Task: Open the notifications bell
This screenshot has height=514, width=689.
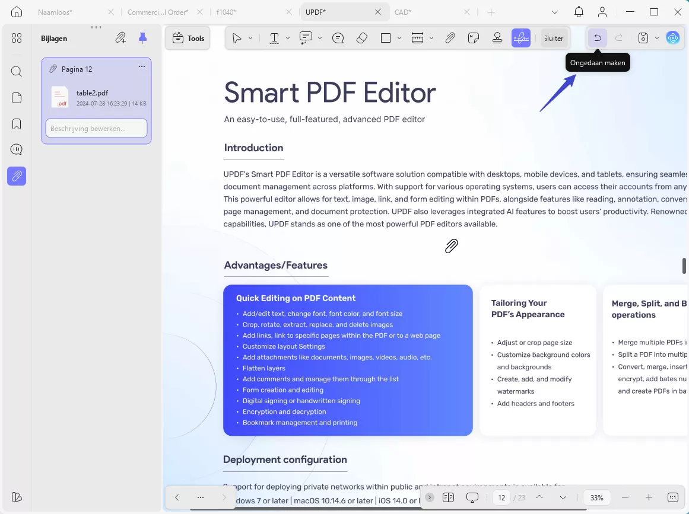Action: 579,12
